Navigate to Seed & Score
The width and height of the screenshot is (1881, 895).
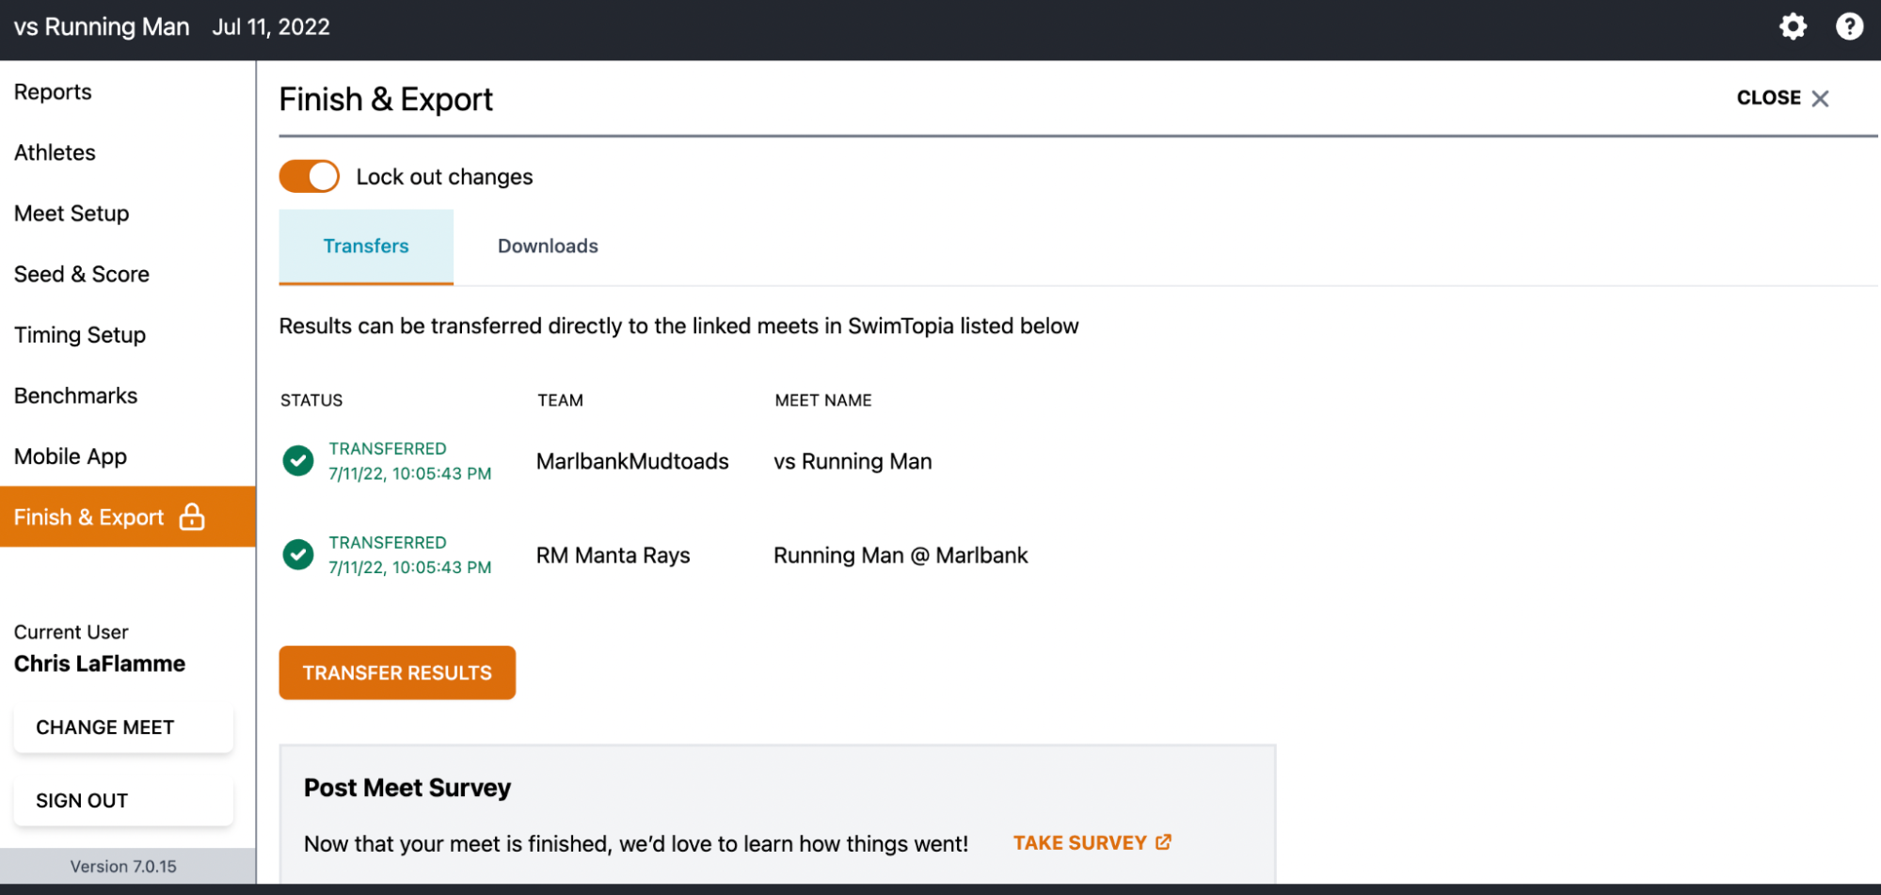tap(82, 275)
